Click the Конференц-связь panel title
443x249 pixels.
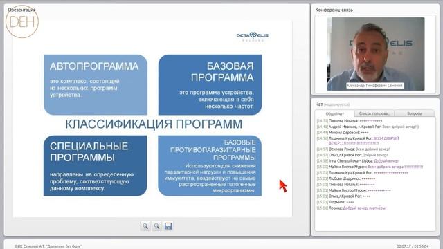coord(334,10)
